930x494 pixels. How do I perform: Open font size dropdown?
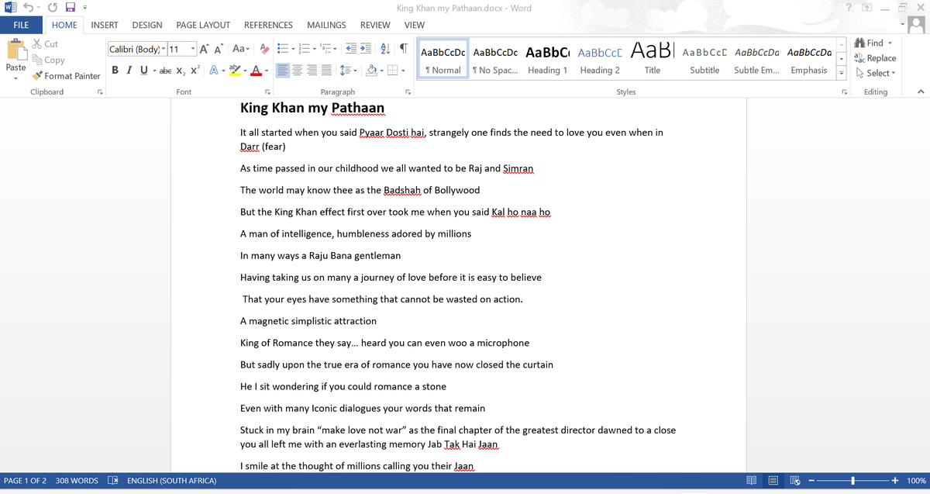click(193, 49)
